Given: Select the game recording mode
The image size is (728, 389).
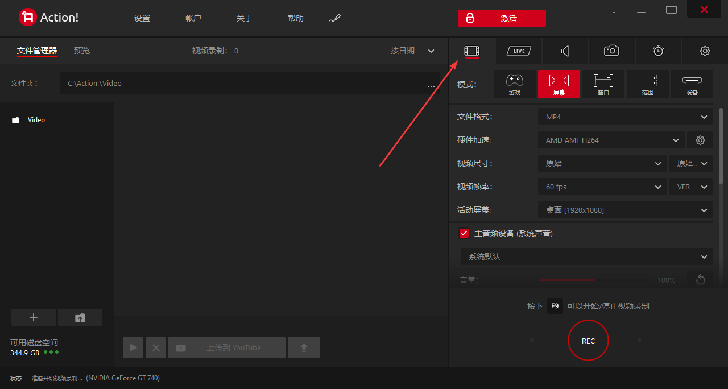Looking at the screenshot, I should click(x=514, y=84).
